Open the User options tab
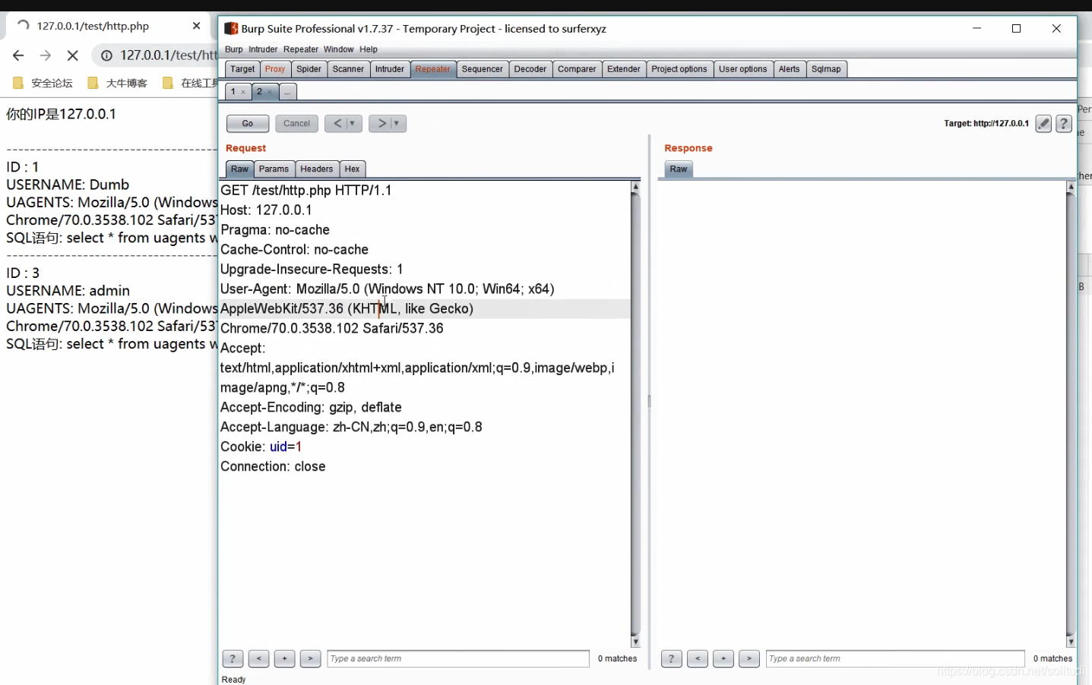 point(743,69)
